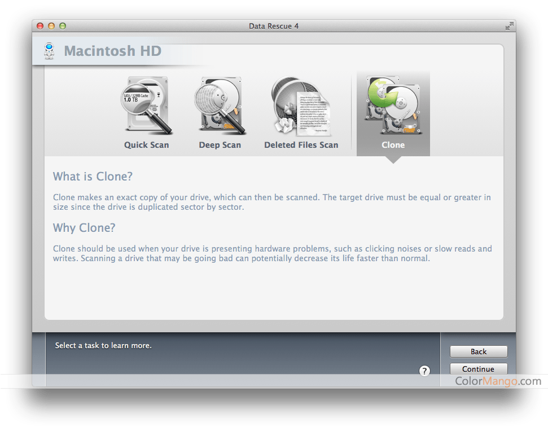Click the highlighted Clone label

pyautogui.click(x=393, y=145)
